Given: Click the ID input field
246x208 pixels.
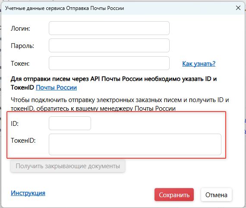Looking at the screenshot, I should click(70, 123).
